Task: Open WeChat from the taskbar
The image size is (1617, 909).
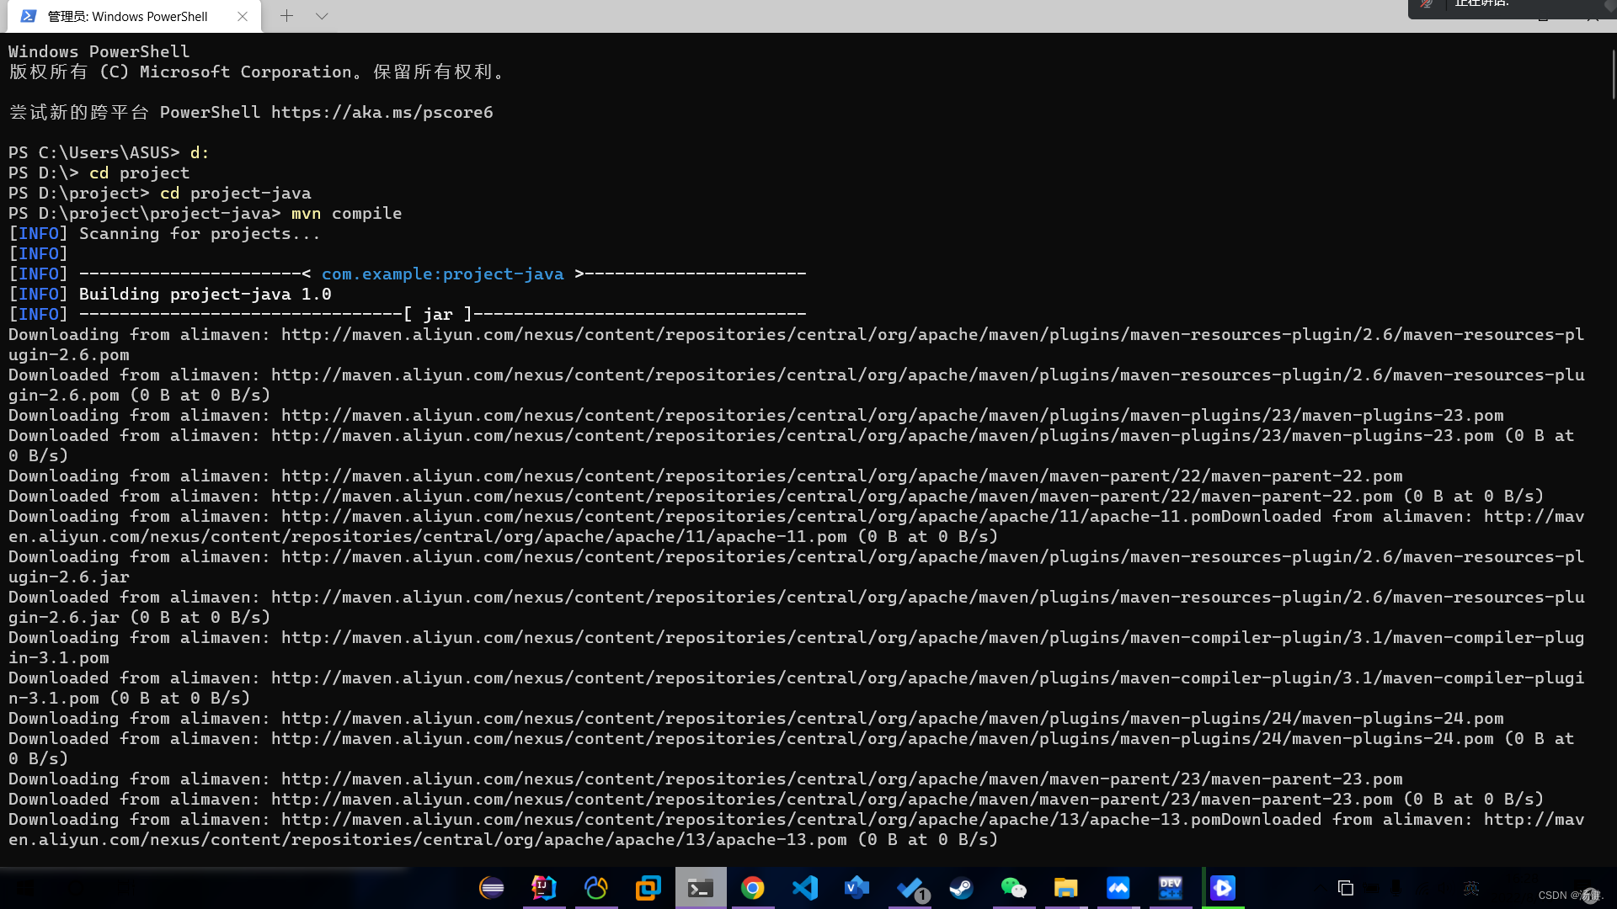Action: click(1014, 888)
